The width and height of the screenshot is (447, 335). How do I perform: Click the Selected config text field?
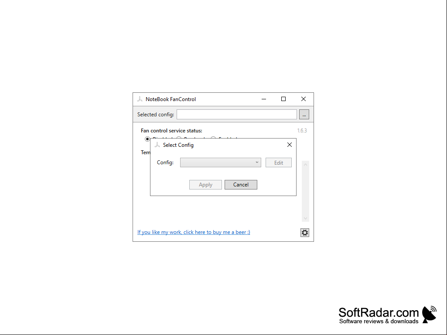pyautogui.click(x=237, y=115)
